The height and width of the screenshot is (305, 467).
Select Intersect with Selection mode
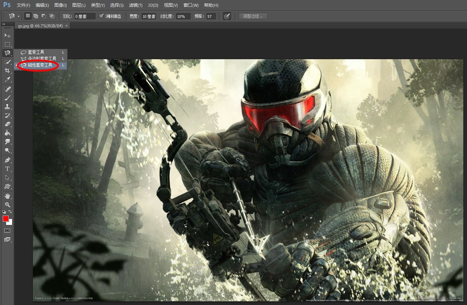52,16
